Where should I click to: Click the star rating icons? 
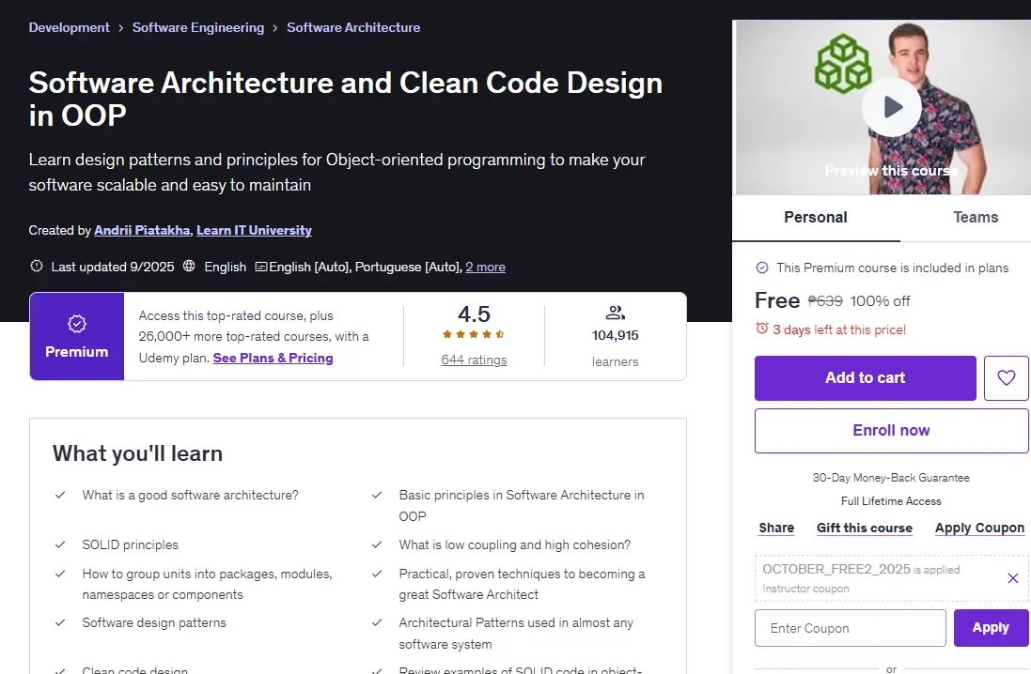point(474,334)
